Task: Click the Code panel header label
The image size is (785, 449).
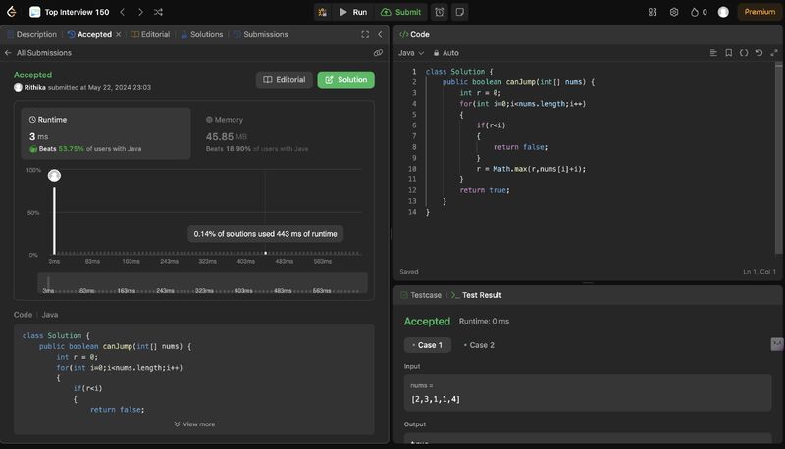Action: pos(414,34)
